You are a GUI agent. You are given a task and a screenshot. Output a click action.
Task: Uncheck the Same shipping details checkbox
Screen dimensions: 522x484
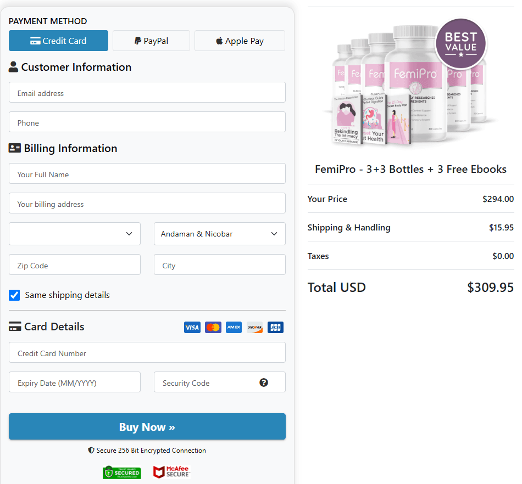click(x=14, y=295)
